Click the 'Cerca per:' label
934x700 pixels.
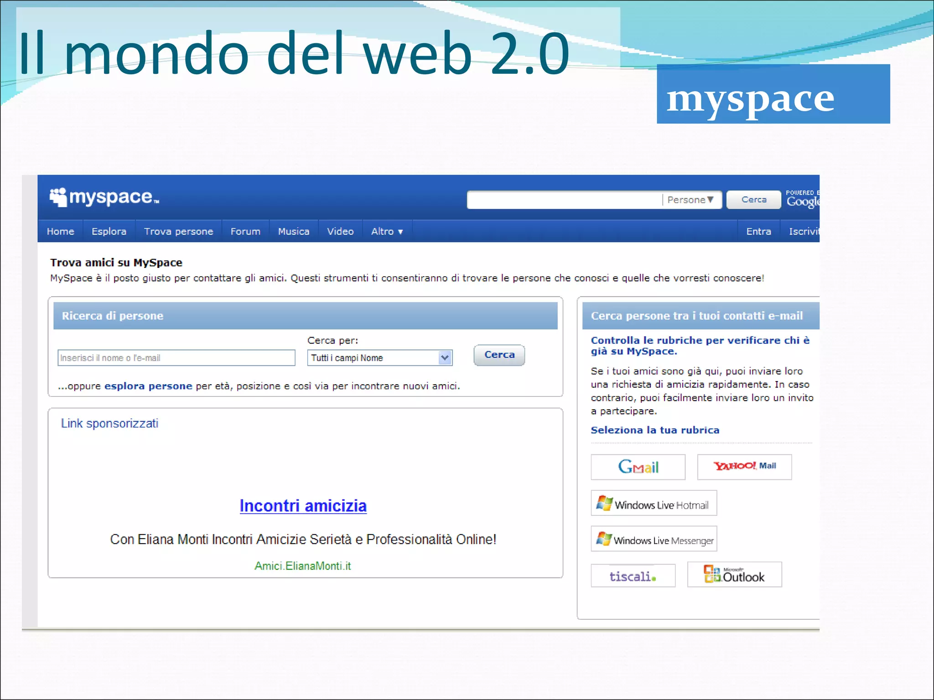333,340
